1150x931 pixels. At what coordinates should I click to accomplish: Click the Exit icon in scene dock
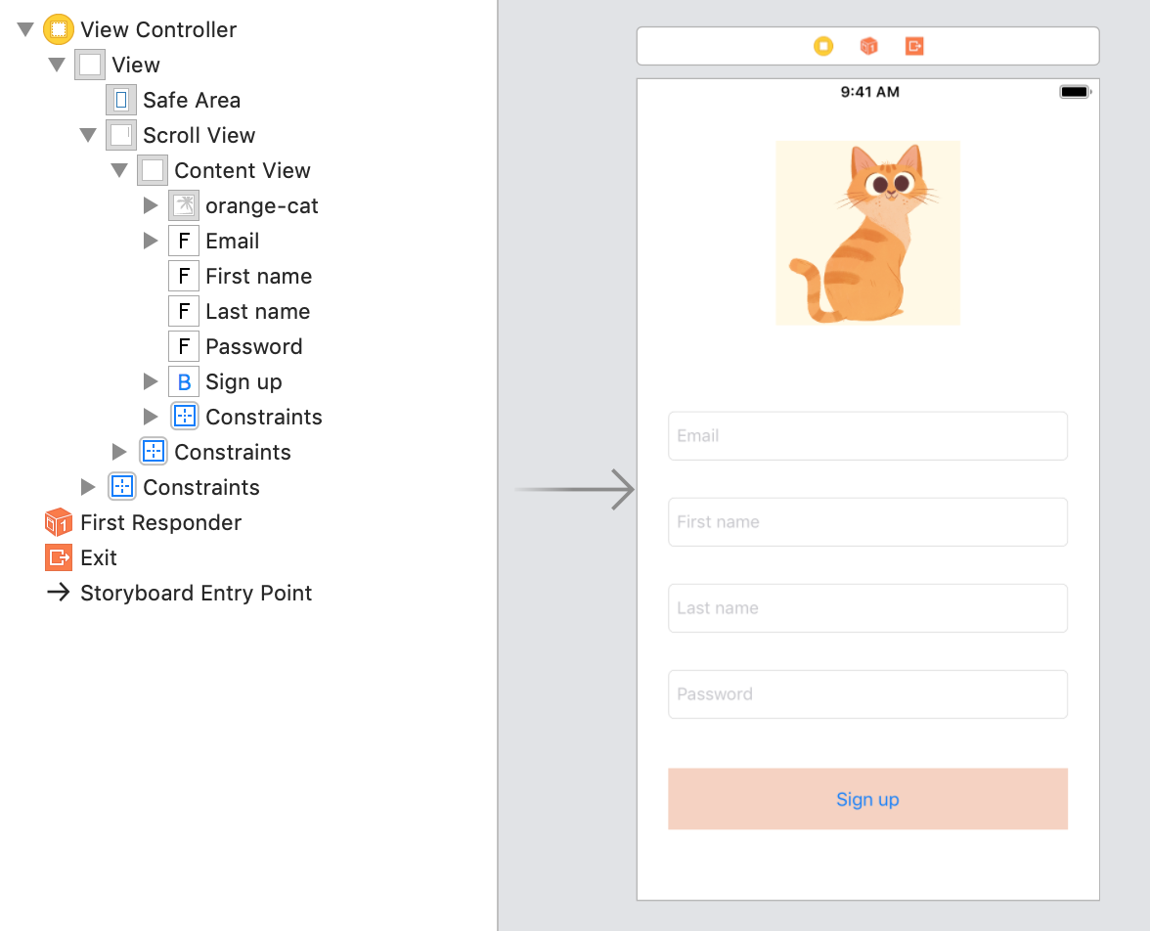(x=914, y=46)
